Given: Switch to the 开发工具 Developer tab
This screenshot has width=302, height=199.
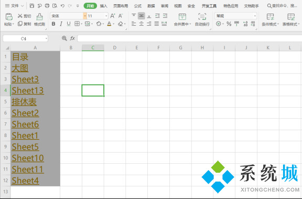Looking at the screenshot, I should (209, 6).
